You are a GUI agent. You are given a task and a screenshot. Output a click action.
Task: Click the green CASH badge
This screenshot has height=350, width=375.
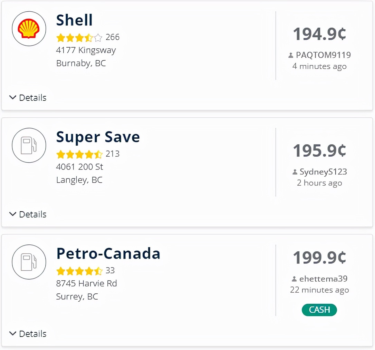pyautogui.click(x=319, y=310)
